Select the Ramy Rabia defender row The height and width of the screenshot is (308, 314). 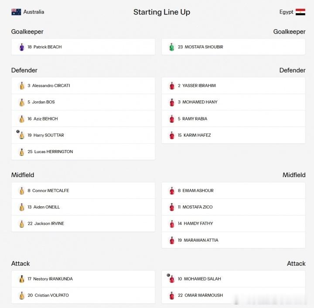233,119
